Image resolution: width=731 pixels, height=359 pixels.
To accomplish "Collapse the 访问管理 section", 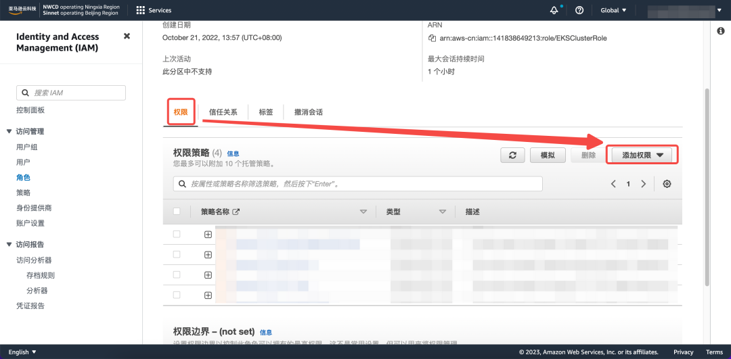I will [9, 132].
